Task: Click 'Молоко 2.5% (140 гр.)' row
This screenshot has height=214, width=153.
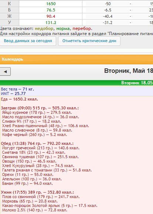Action: (x=34, y=210)
